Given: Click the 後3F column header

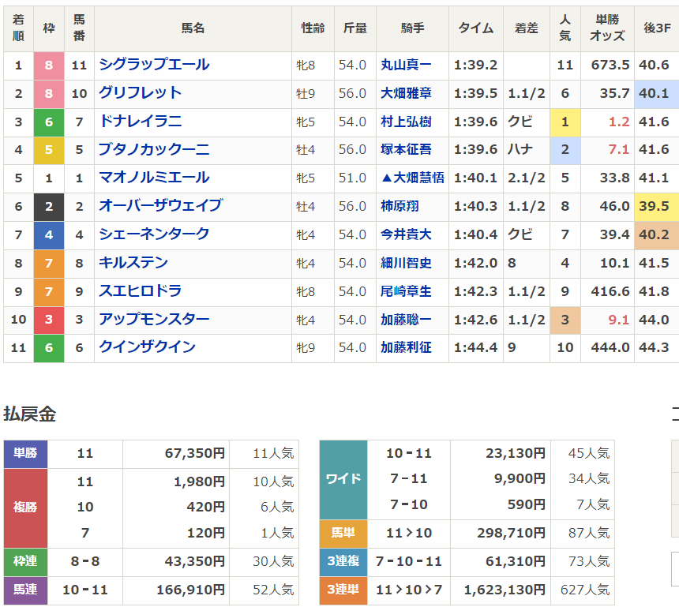Looking at the screenshot, I should click(656, 28).
